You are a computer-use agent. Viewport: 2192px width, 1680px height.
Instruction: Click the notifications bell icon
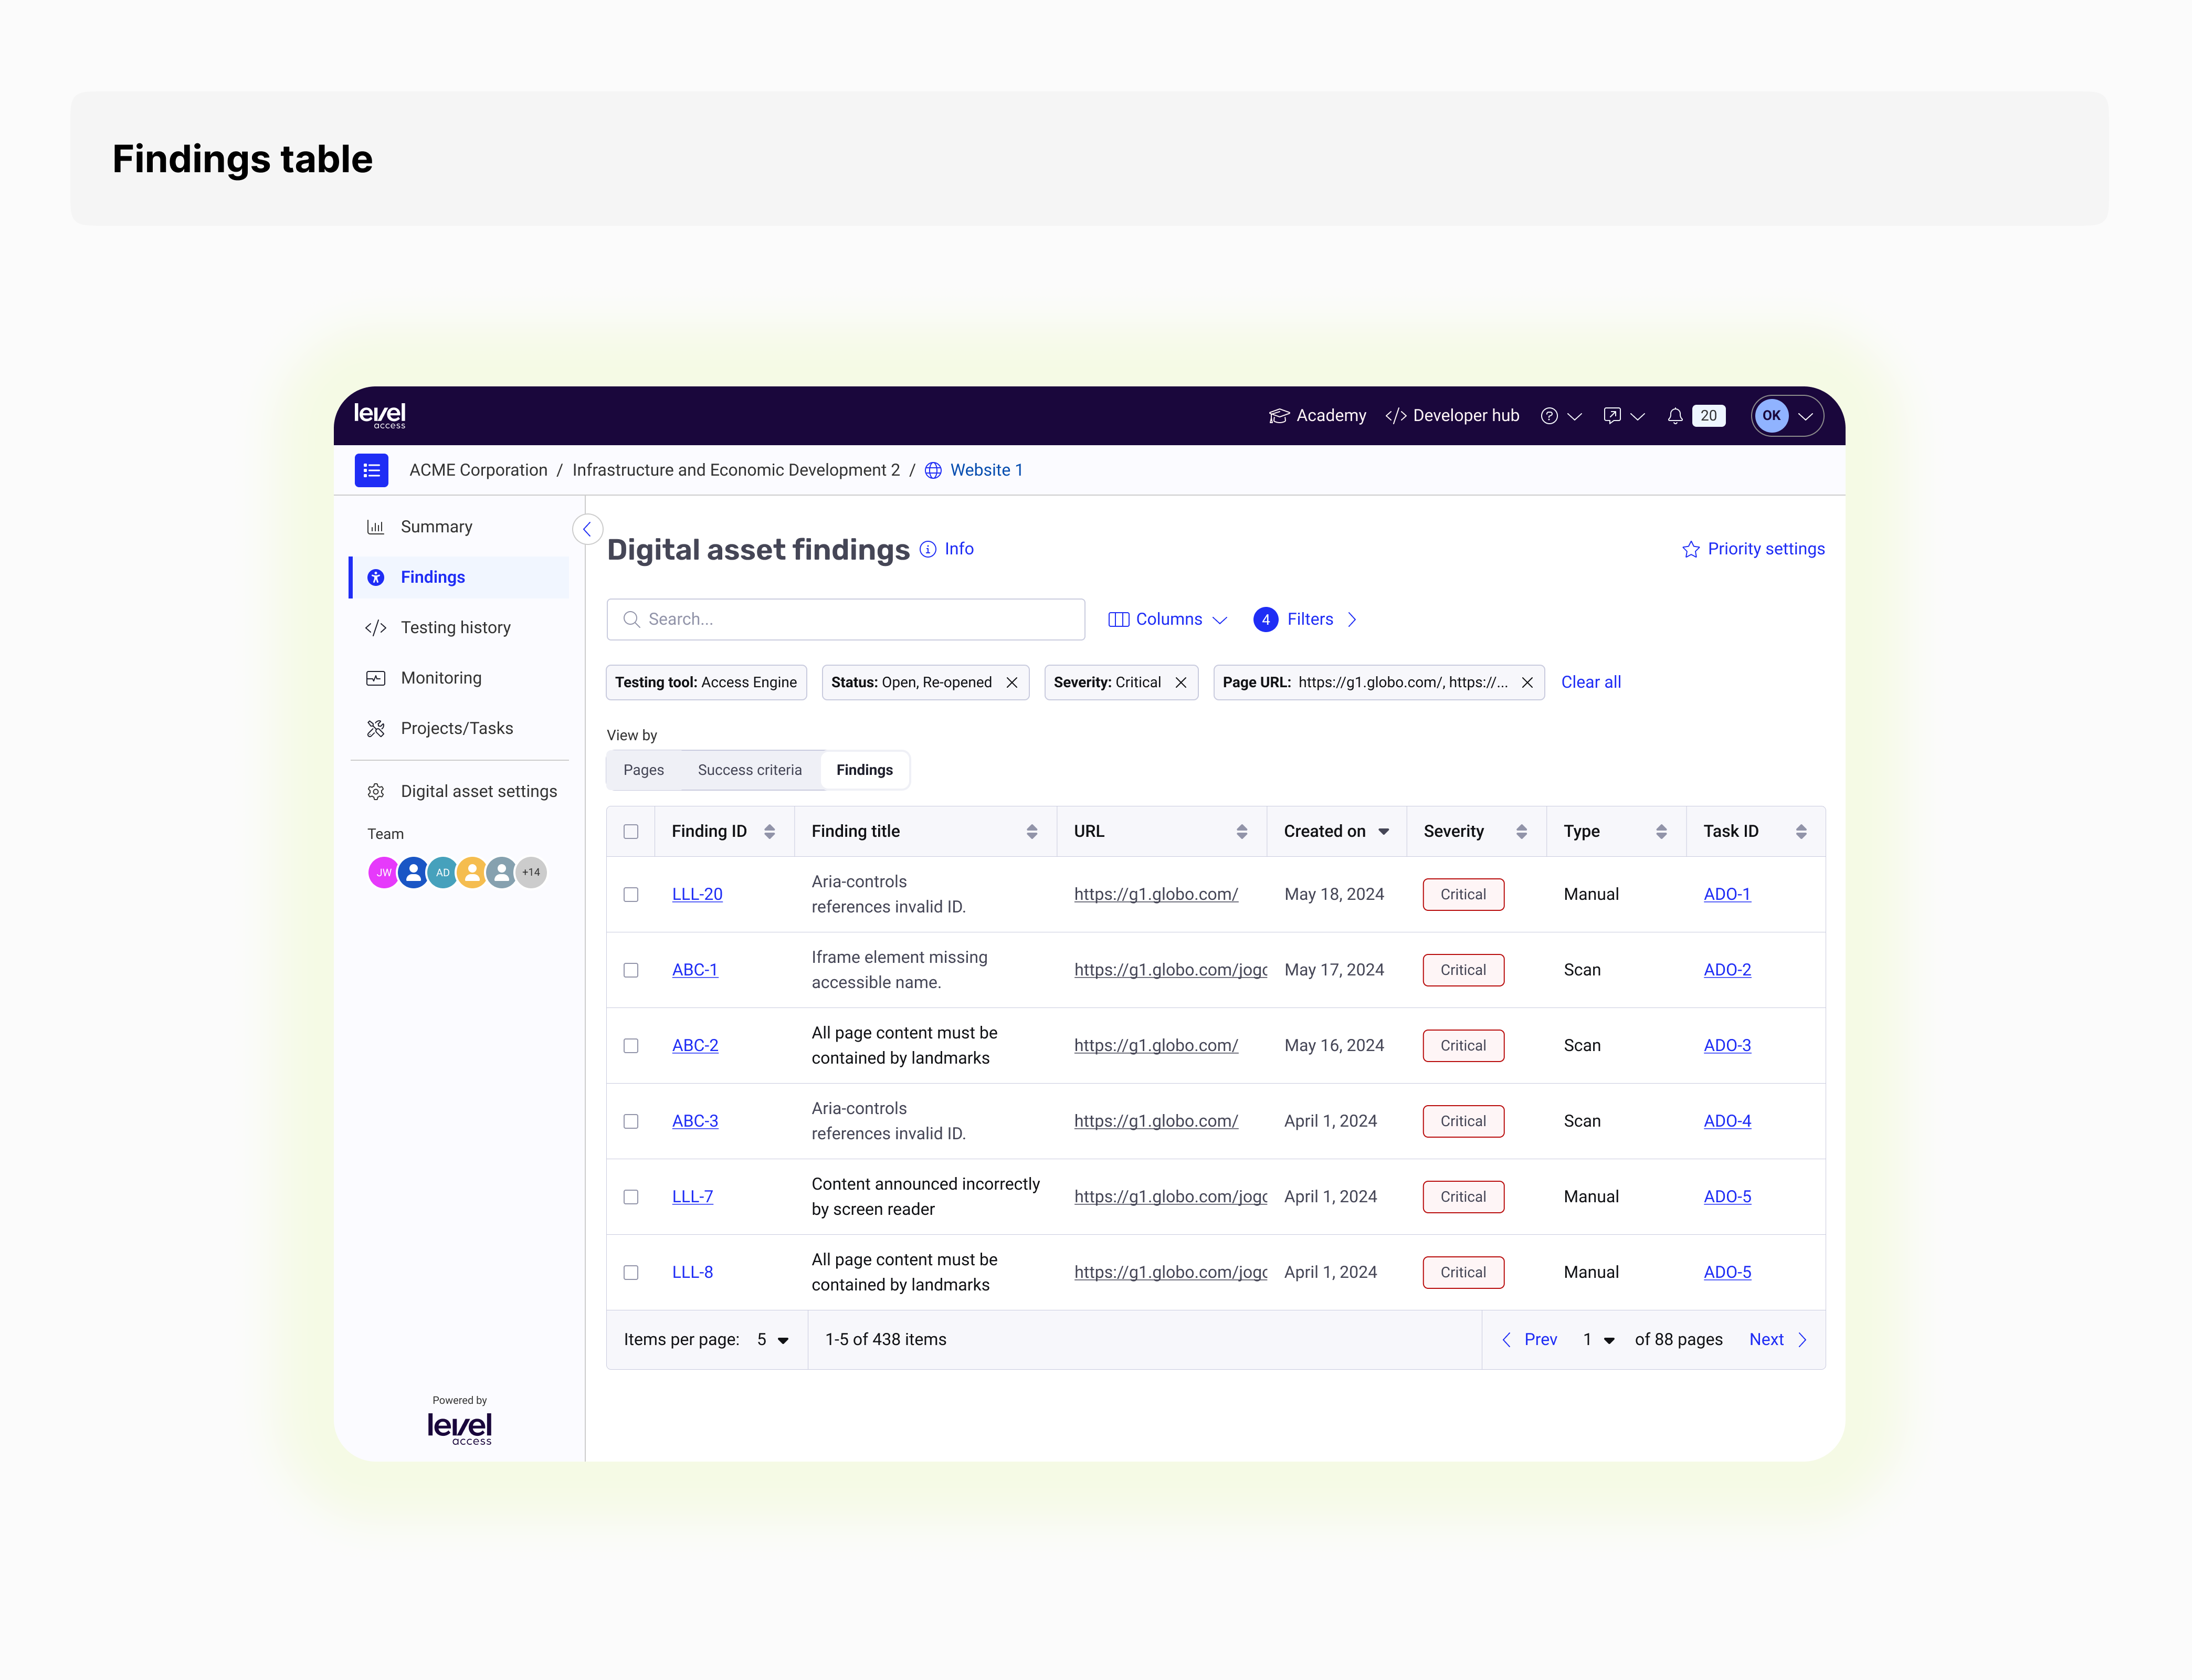[x=1674, y=416]
